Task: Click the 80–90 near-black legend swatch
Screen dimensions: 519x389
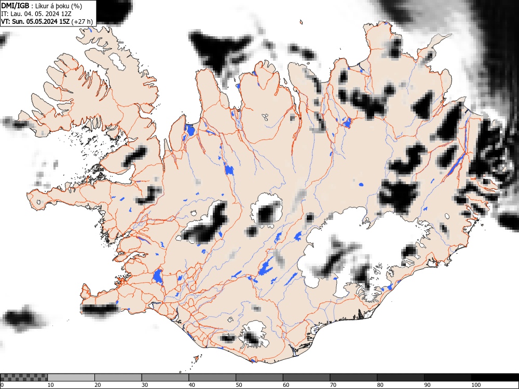Action: (401, 378)
